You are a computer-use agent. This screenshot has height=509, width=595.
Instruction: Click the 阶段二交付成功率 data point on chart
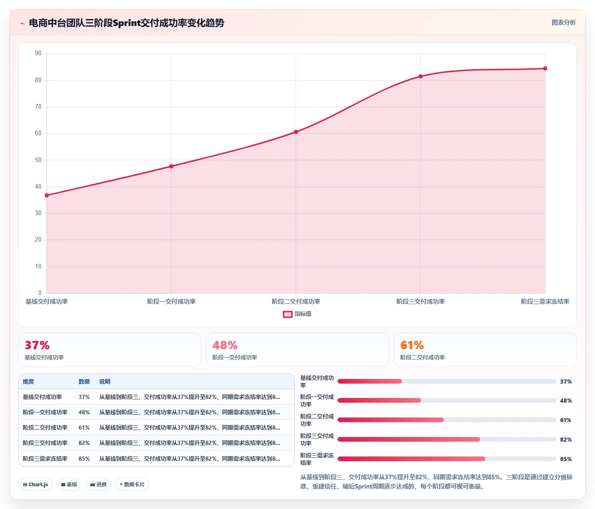(296, 132)
